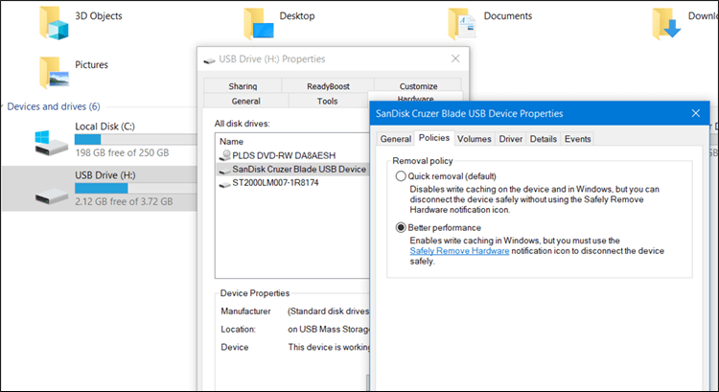Go to the ReadyBoost tab
This screenshot has width=719, height=392.
(x=328, y=86)
